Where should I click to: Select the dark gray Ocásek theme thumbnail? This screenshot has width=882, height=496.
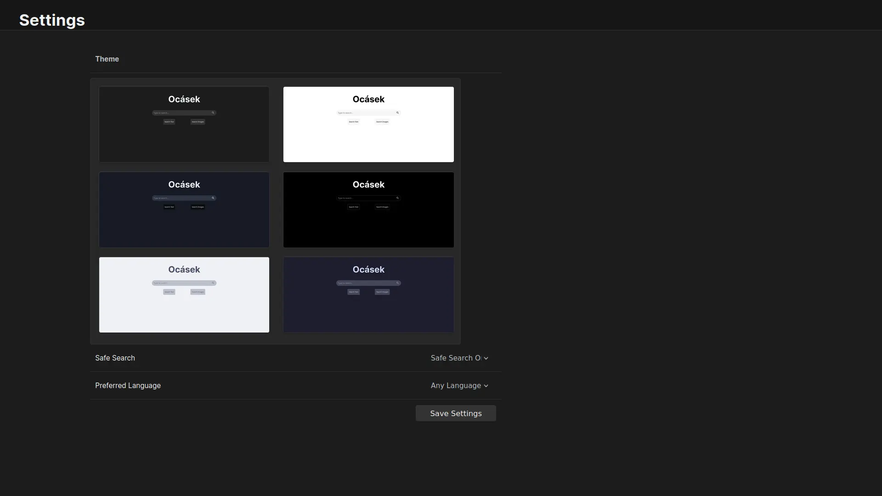point(184,124)
